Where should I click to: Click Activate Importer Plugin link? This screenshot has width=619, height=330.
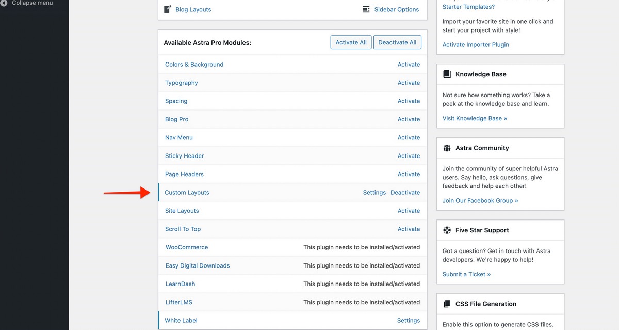476,45
